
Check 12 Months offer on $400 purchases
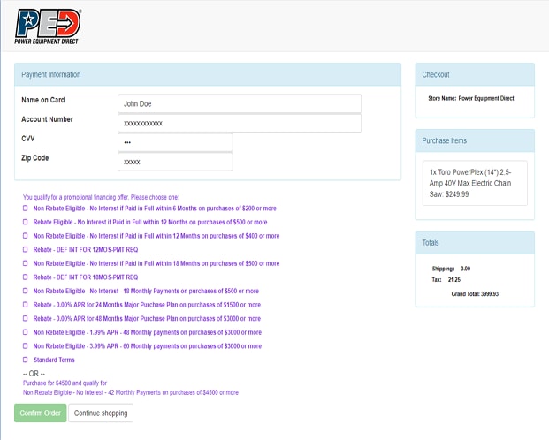coord(26,236)
